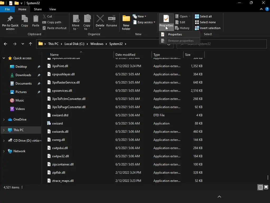Click the Pin to Quick access icon
Viewport: 270px width, 203px height.
tap(10, 19)
